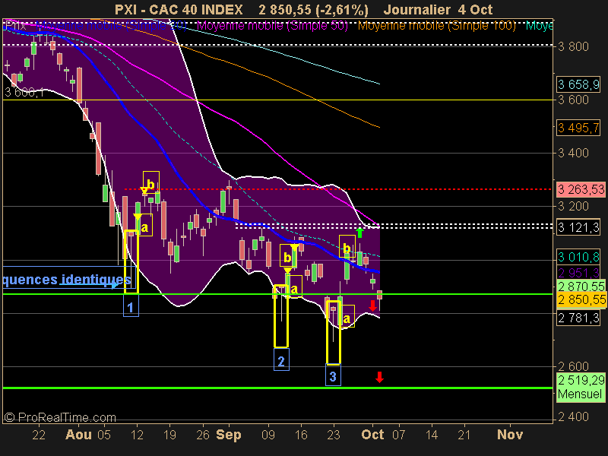Click the 2 781,3 lower band label
Image resolution: width=608 pixels, height=456 pixels.
point(578,318)
